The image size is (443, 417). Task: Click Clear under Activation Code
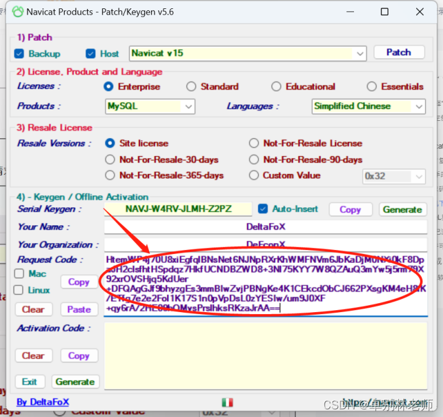tap(33, 356)
